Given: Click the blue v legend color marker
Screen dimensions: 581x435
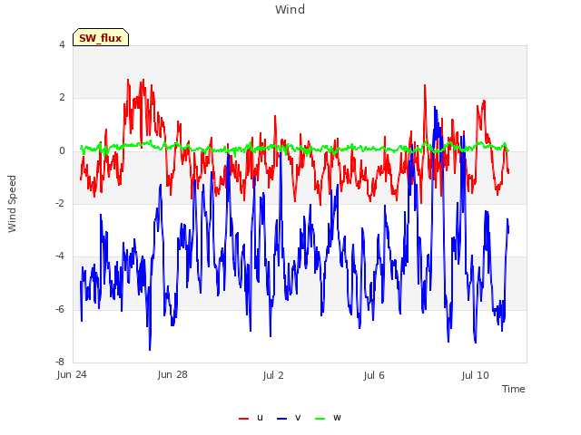Looking at the screenshot, I should 281,419.
